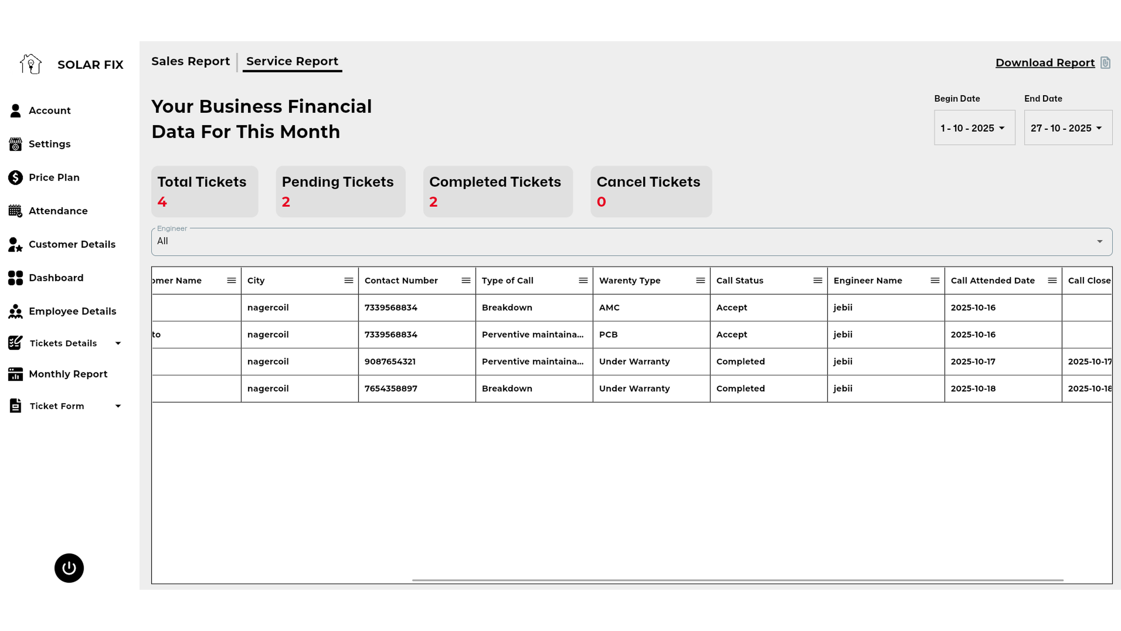Click the table's horizontal scrollbar
This screenshot has width=1121, height=631.
[x=738, y=580]
